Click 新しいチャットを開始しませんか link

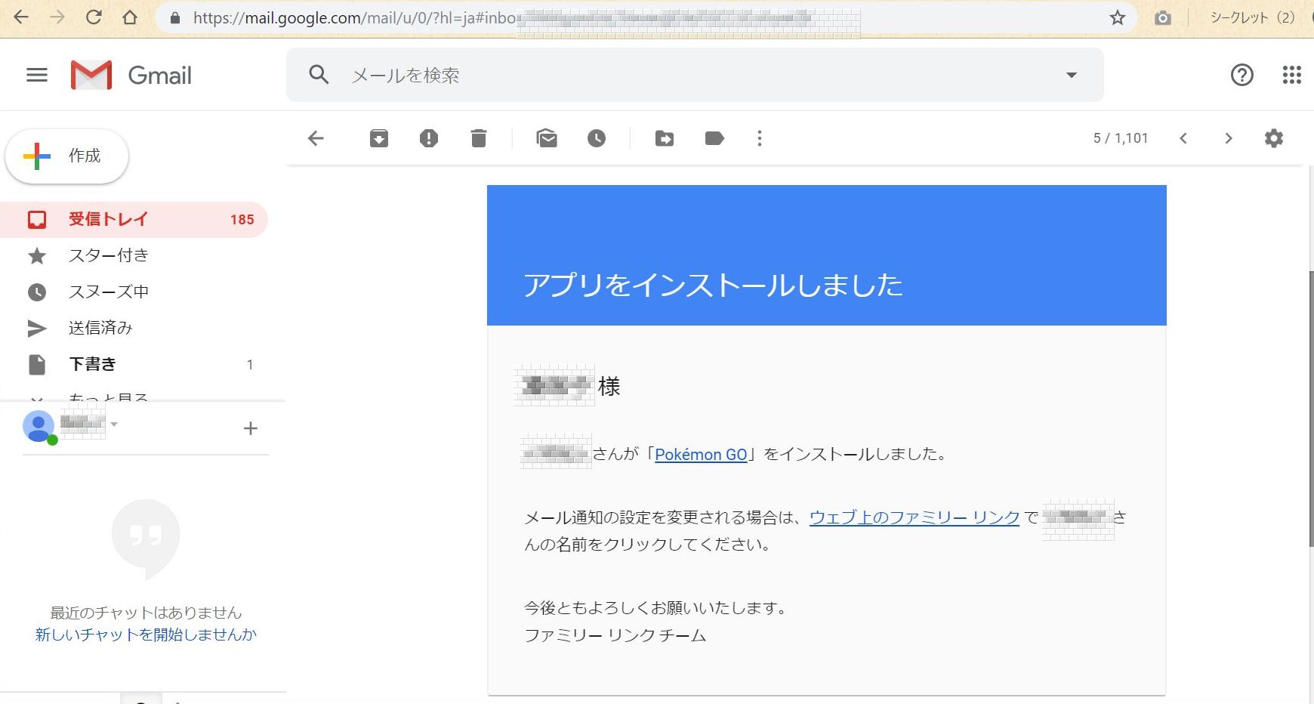click(146, 635)
